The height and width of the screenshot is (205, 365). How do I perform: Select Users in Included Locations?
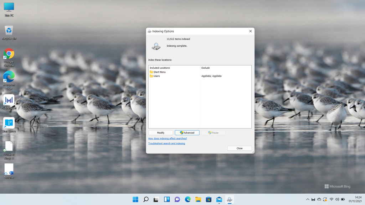pyautogui.click(x=156, y=76)
